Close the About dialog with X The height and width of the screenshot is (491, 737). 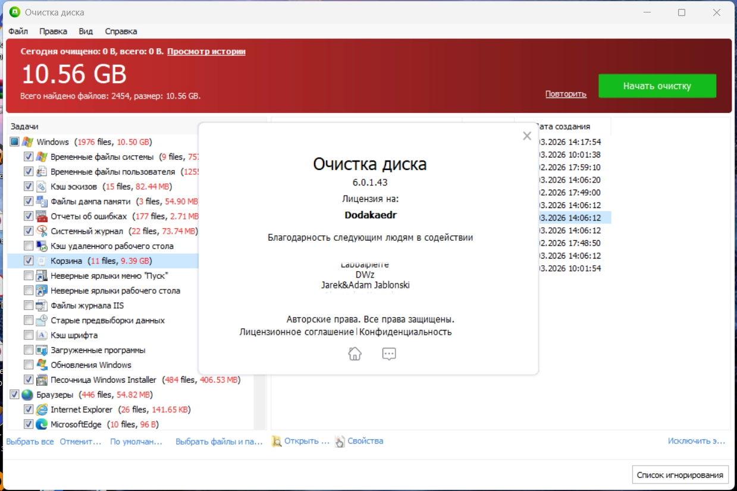point(526,136)
